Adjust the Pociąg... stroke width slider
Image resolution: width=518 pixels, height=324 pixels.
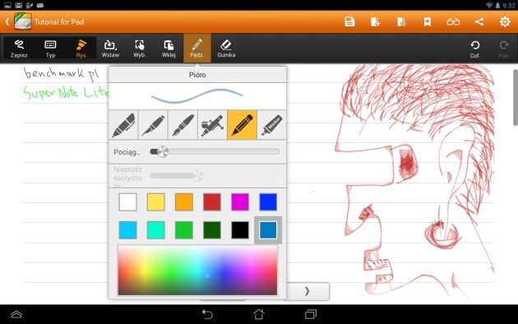click(215, 151)
